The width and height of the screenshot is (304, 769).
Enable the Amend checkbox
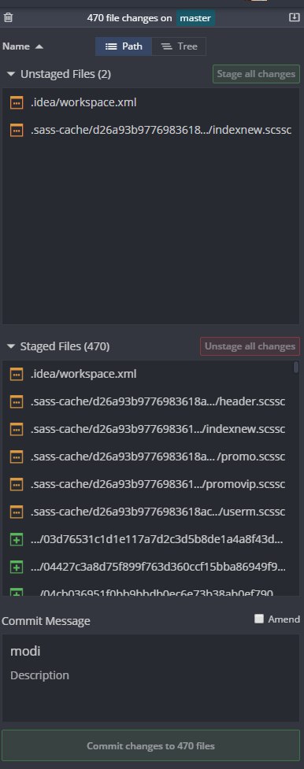(259, 619)
